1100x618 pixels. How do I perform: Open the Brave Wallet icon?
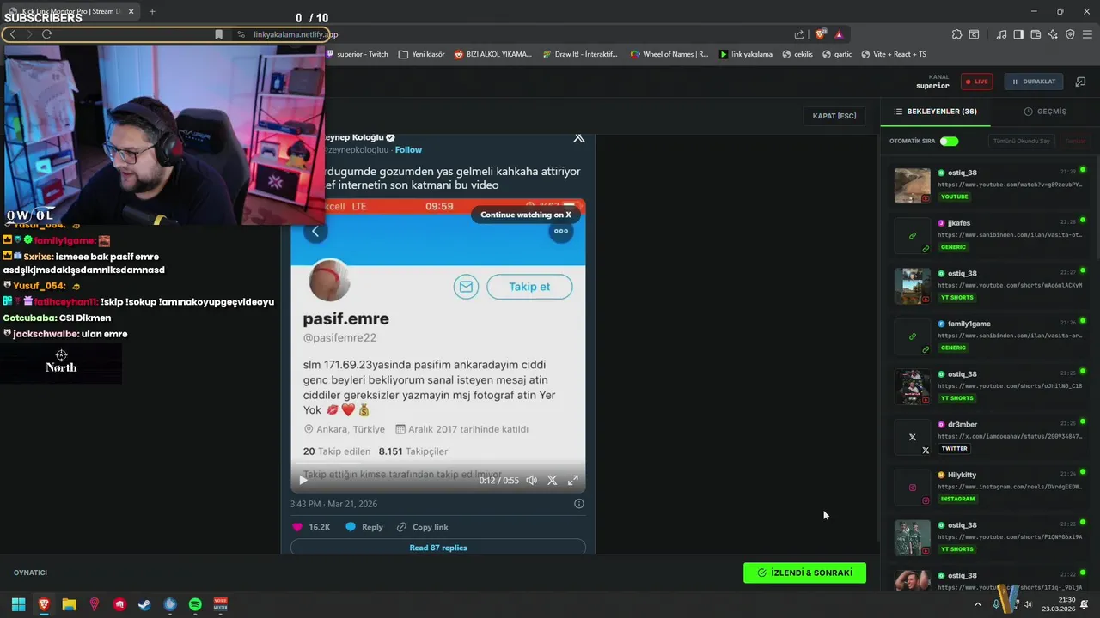click(1036, 34)
